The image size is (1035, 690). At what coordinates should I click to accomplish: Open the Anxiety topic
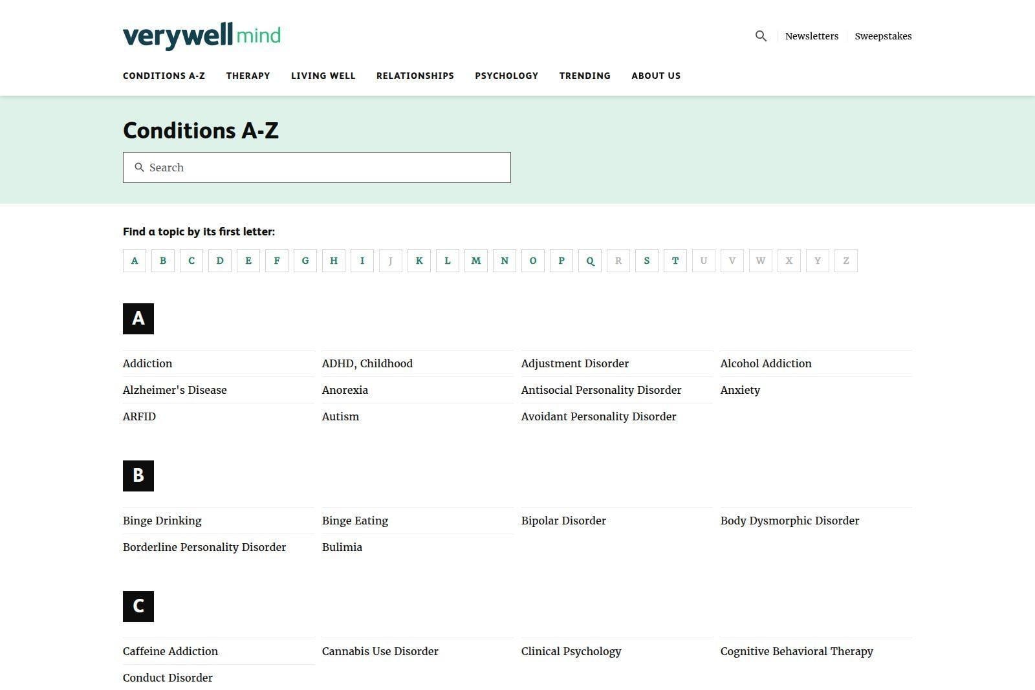tap(740, 390)
